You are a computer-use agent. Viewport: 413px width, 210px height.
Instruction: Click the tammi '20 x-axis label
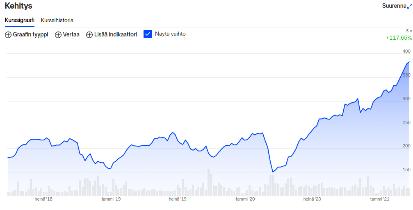pyautogui.click(x=245, y=199)
